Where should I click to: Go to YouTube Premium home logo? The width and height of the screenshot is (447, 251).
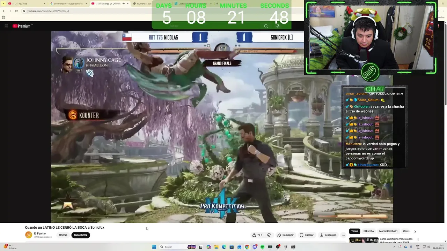(22, 26)
